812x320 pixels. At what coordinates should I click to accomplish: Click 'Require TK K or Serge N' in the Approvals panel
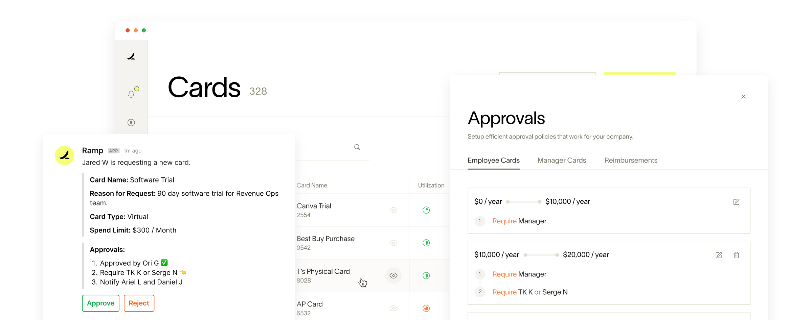coord(530,292)
